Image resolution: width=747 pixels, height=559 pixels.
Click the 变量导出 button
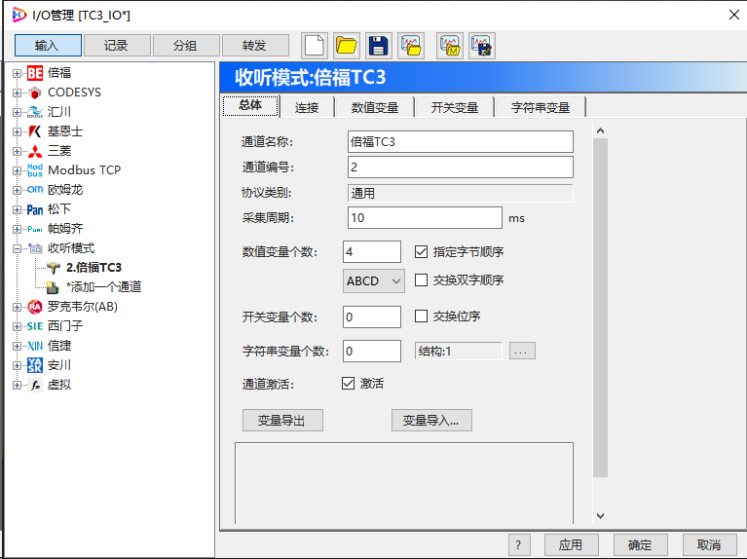pos(282,421)
